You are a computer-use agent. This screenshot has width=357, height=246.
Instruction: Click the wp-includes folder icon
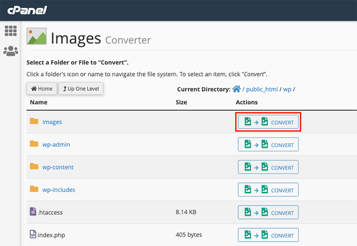click(x=34, y=190)
